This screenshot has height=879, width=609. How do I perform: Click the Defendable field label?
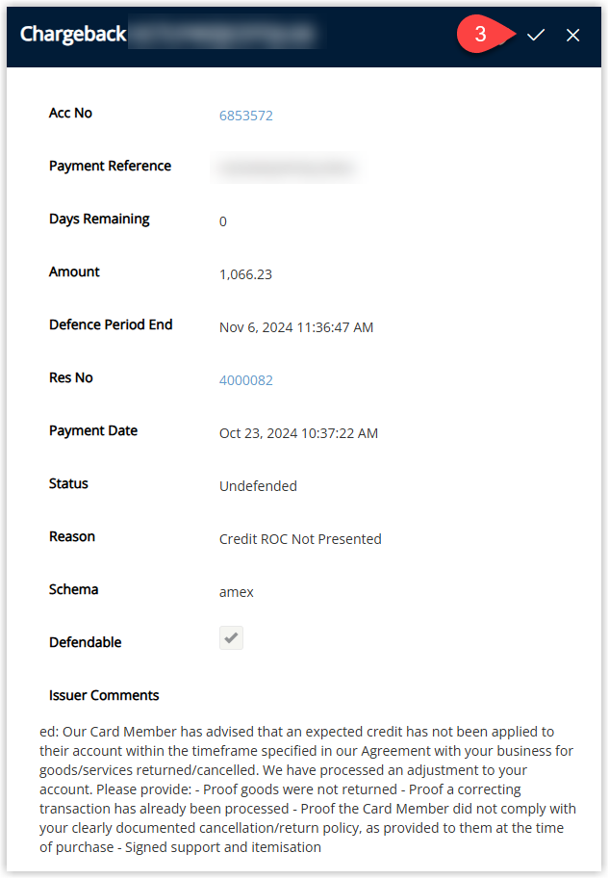86,642
